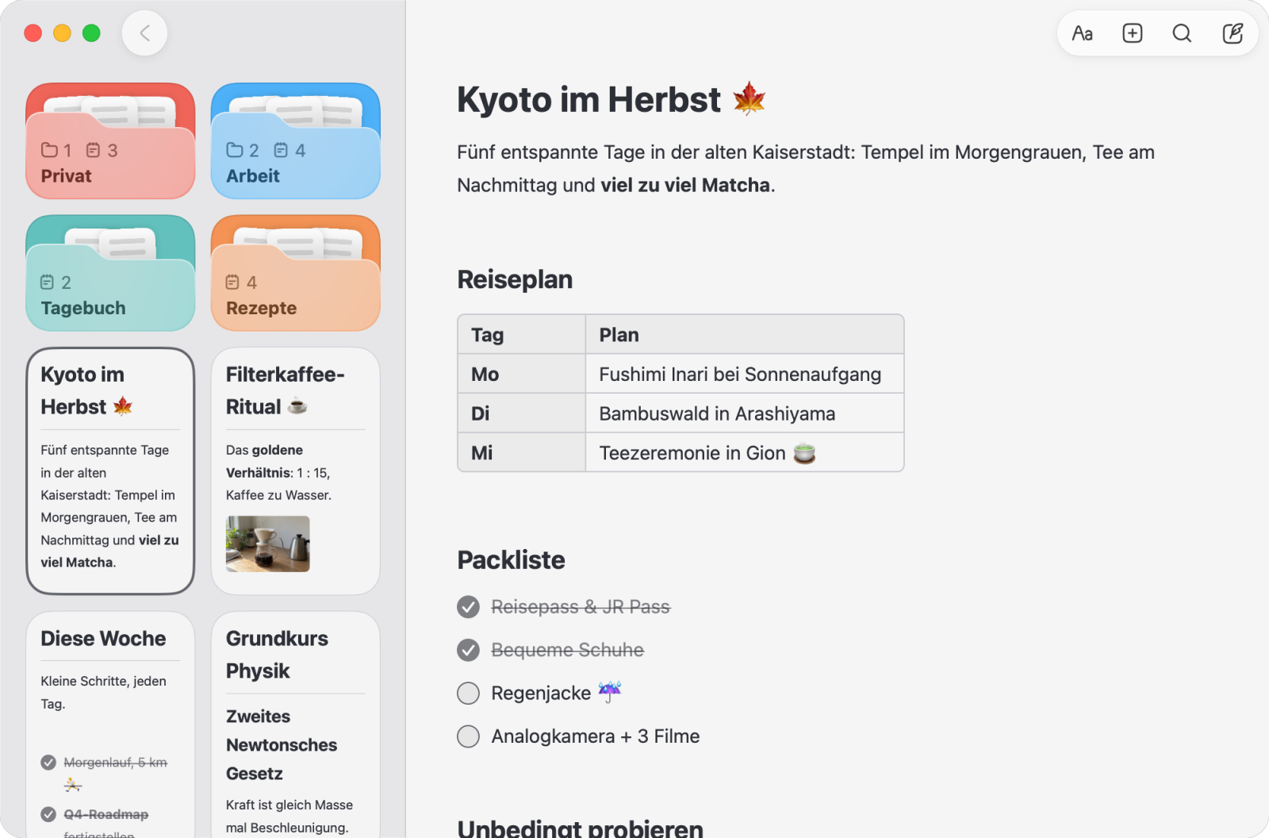Click the bold text viel zu viel Matcha
Screen dimensions: 1269x838
[685, 186]
